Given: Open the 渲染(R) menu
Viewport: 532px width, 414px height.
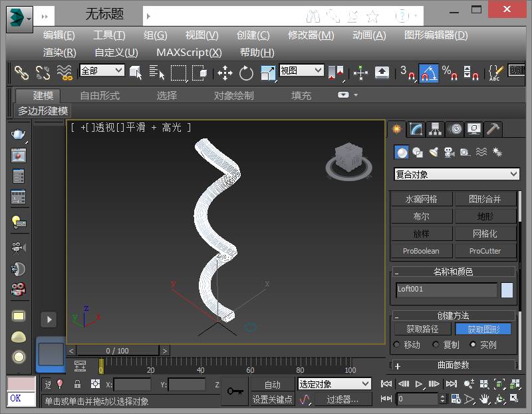Looking at the screenshot, I should coord(60,53).
